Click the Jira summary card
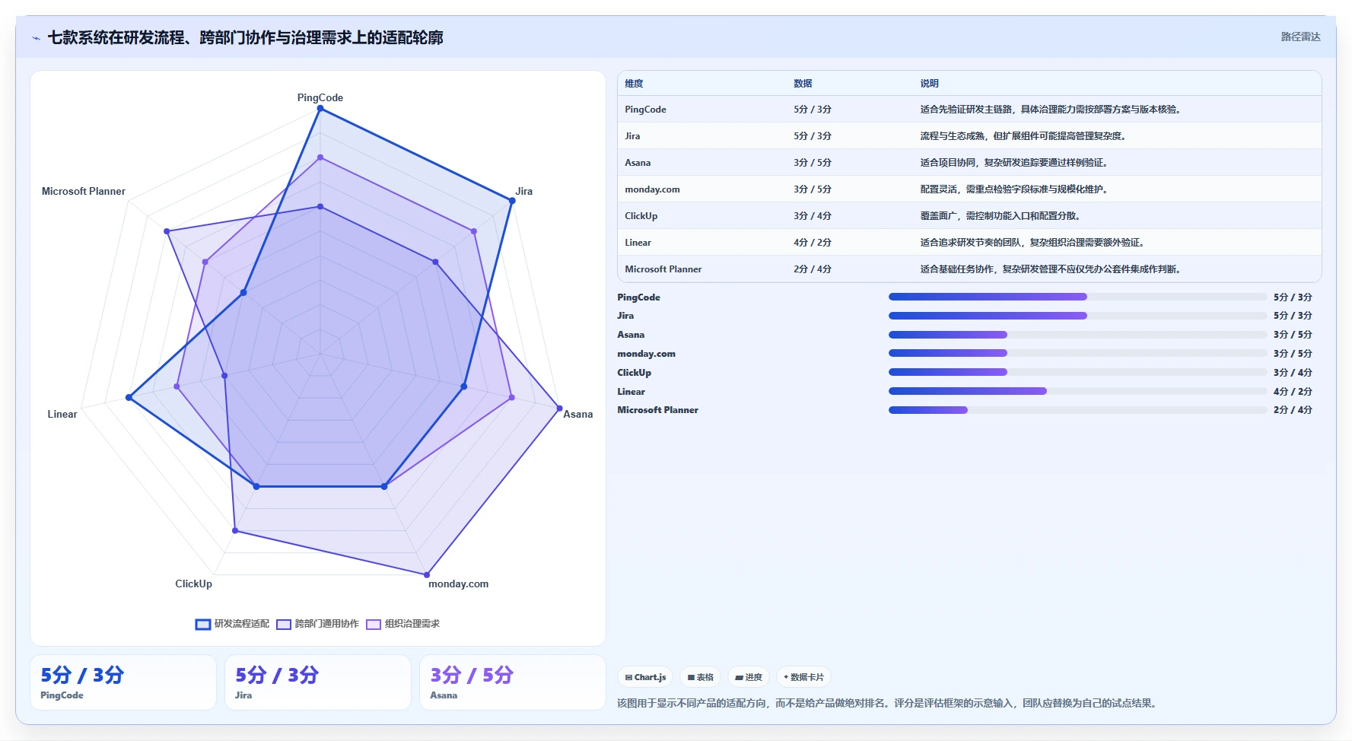Image resolution: width=1352 pixels, height=741 pixels. point(318,682)
